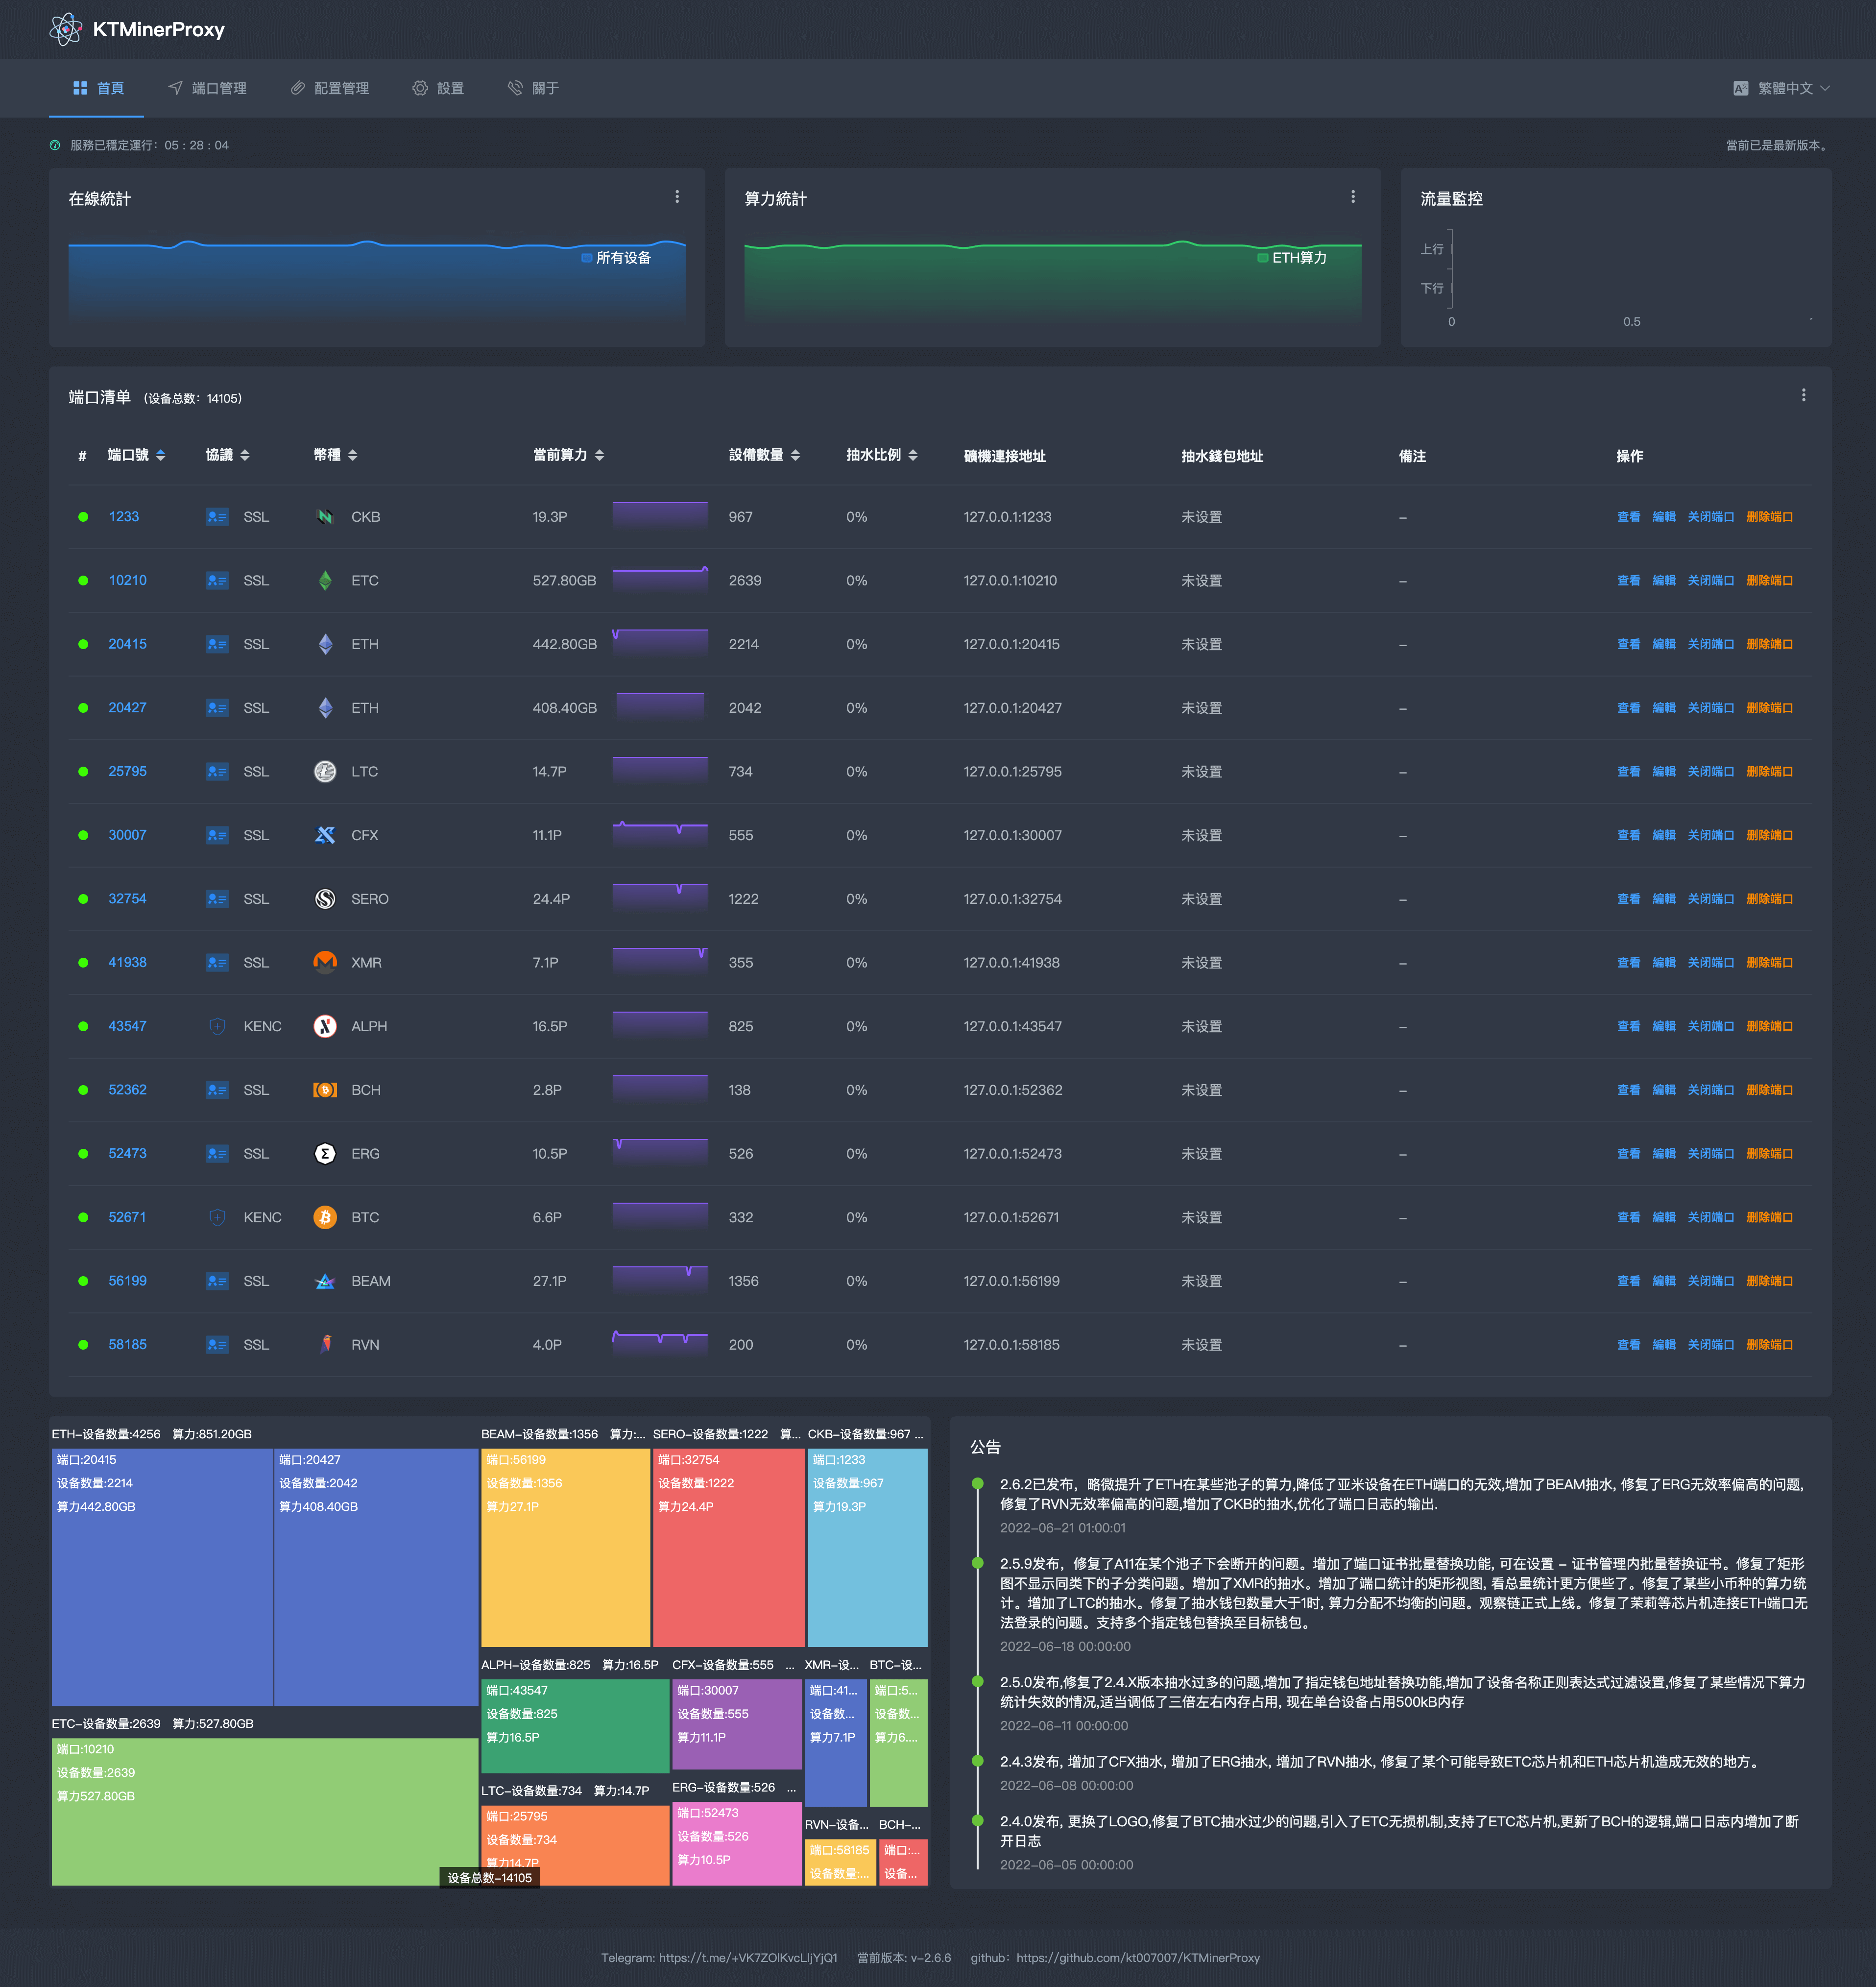1876x1987 pixels.
Task: Open the 配置管理 tab
Action: tap(330, 88)
